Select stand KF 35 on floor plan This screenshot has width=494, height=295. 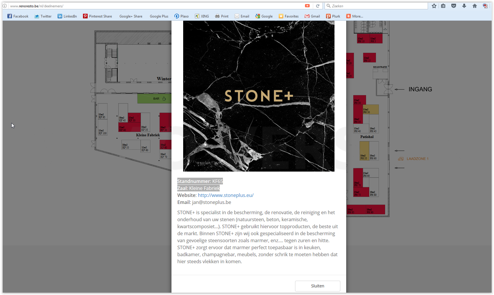[x=145, y=122]
